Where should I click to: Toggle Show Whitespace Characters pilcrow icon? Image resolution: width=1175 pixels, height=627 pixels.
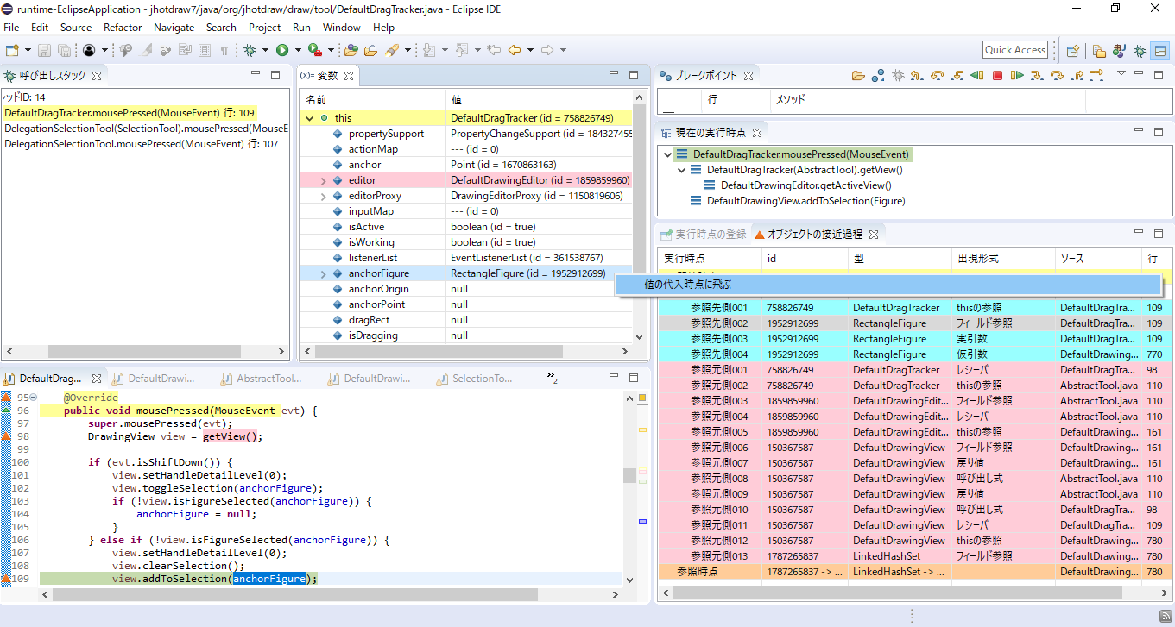pyautogui.click(x=224, y=51)
